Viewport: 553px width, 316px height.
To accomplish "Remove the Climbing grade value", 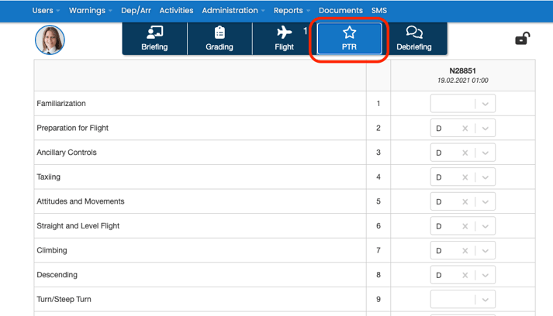I will click(x=465, y=251).
